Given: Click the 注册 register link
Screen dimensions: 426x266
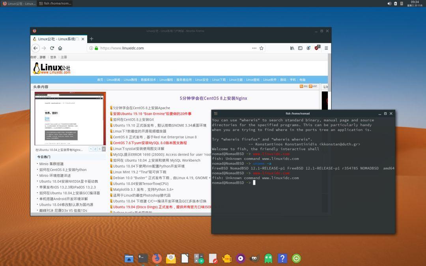Looking at the screenshot, I should [x=64, y=57].
